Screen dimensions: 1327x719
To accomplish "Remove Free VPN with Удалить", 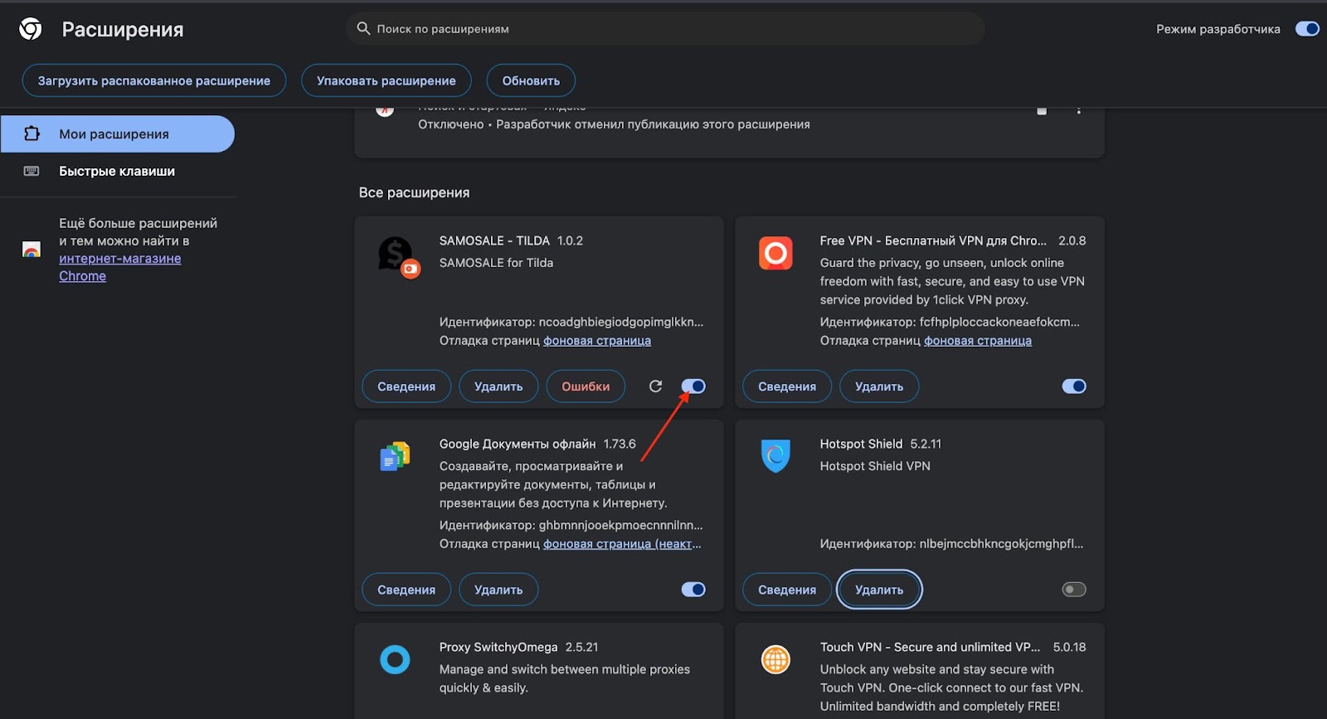I will pos(879,386).
